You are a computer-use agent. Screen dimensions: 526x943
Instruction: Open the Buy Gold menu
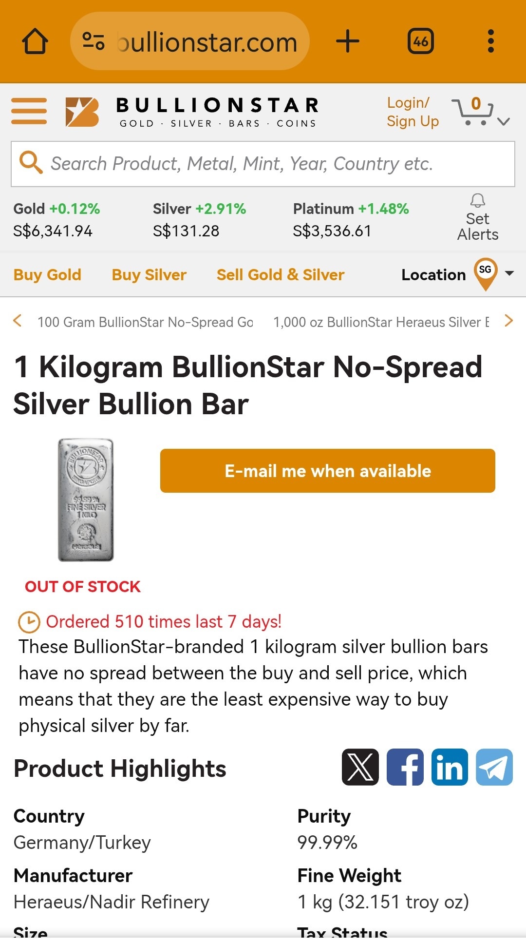click(x=47, y=275)
